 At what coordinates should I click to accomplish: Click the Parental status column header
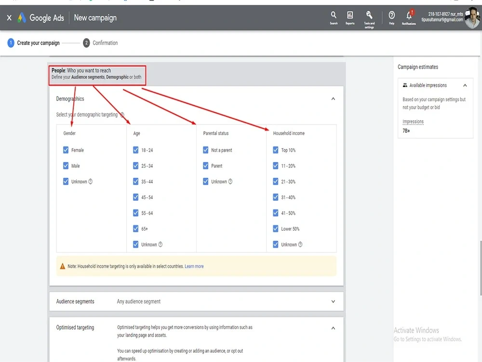pos(216,133)
